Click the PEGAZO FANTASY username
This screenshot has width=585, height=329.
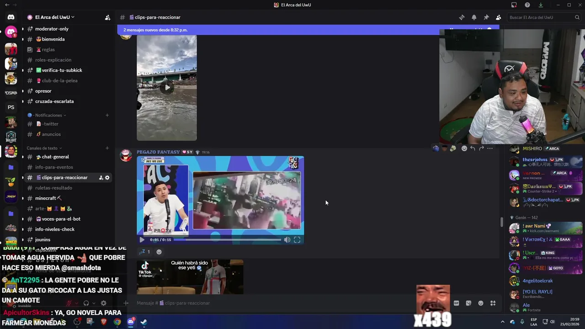(158, 152)
